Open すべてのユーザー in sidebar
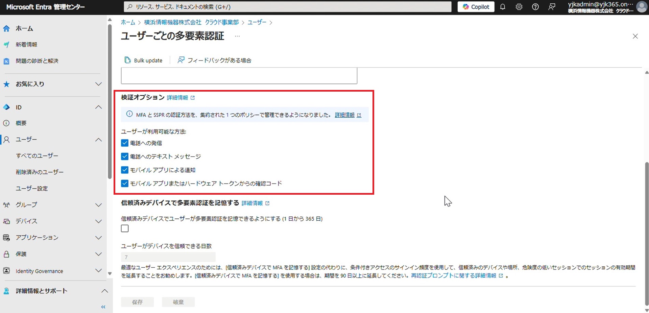The width and height of the screenshot is (649, 313). tap(37, 156)
